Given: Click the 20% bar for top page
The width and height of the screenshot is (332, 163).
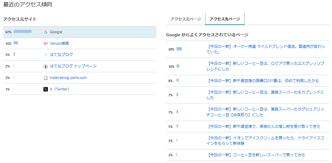Looking at the screenshot, I should coord(179,49).
